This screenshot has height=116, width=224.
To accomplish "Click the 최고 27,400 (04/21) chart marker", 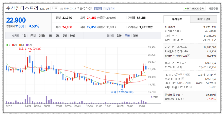I will pyautogui.click(x=30, y=49).
